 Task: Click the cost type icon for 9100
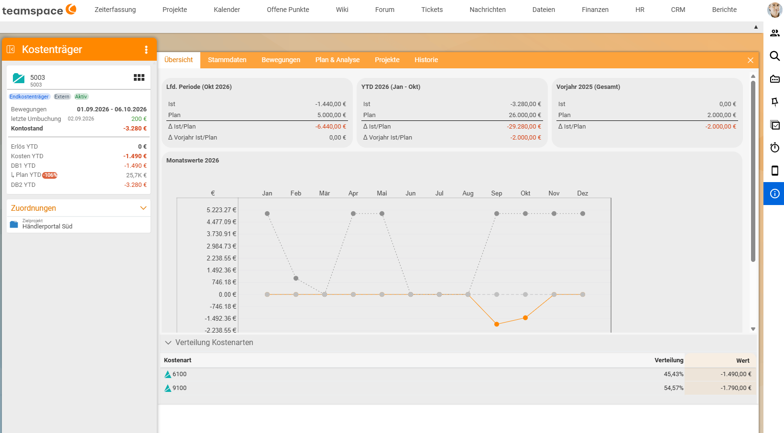[x=168, y=388]
